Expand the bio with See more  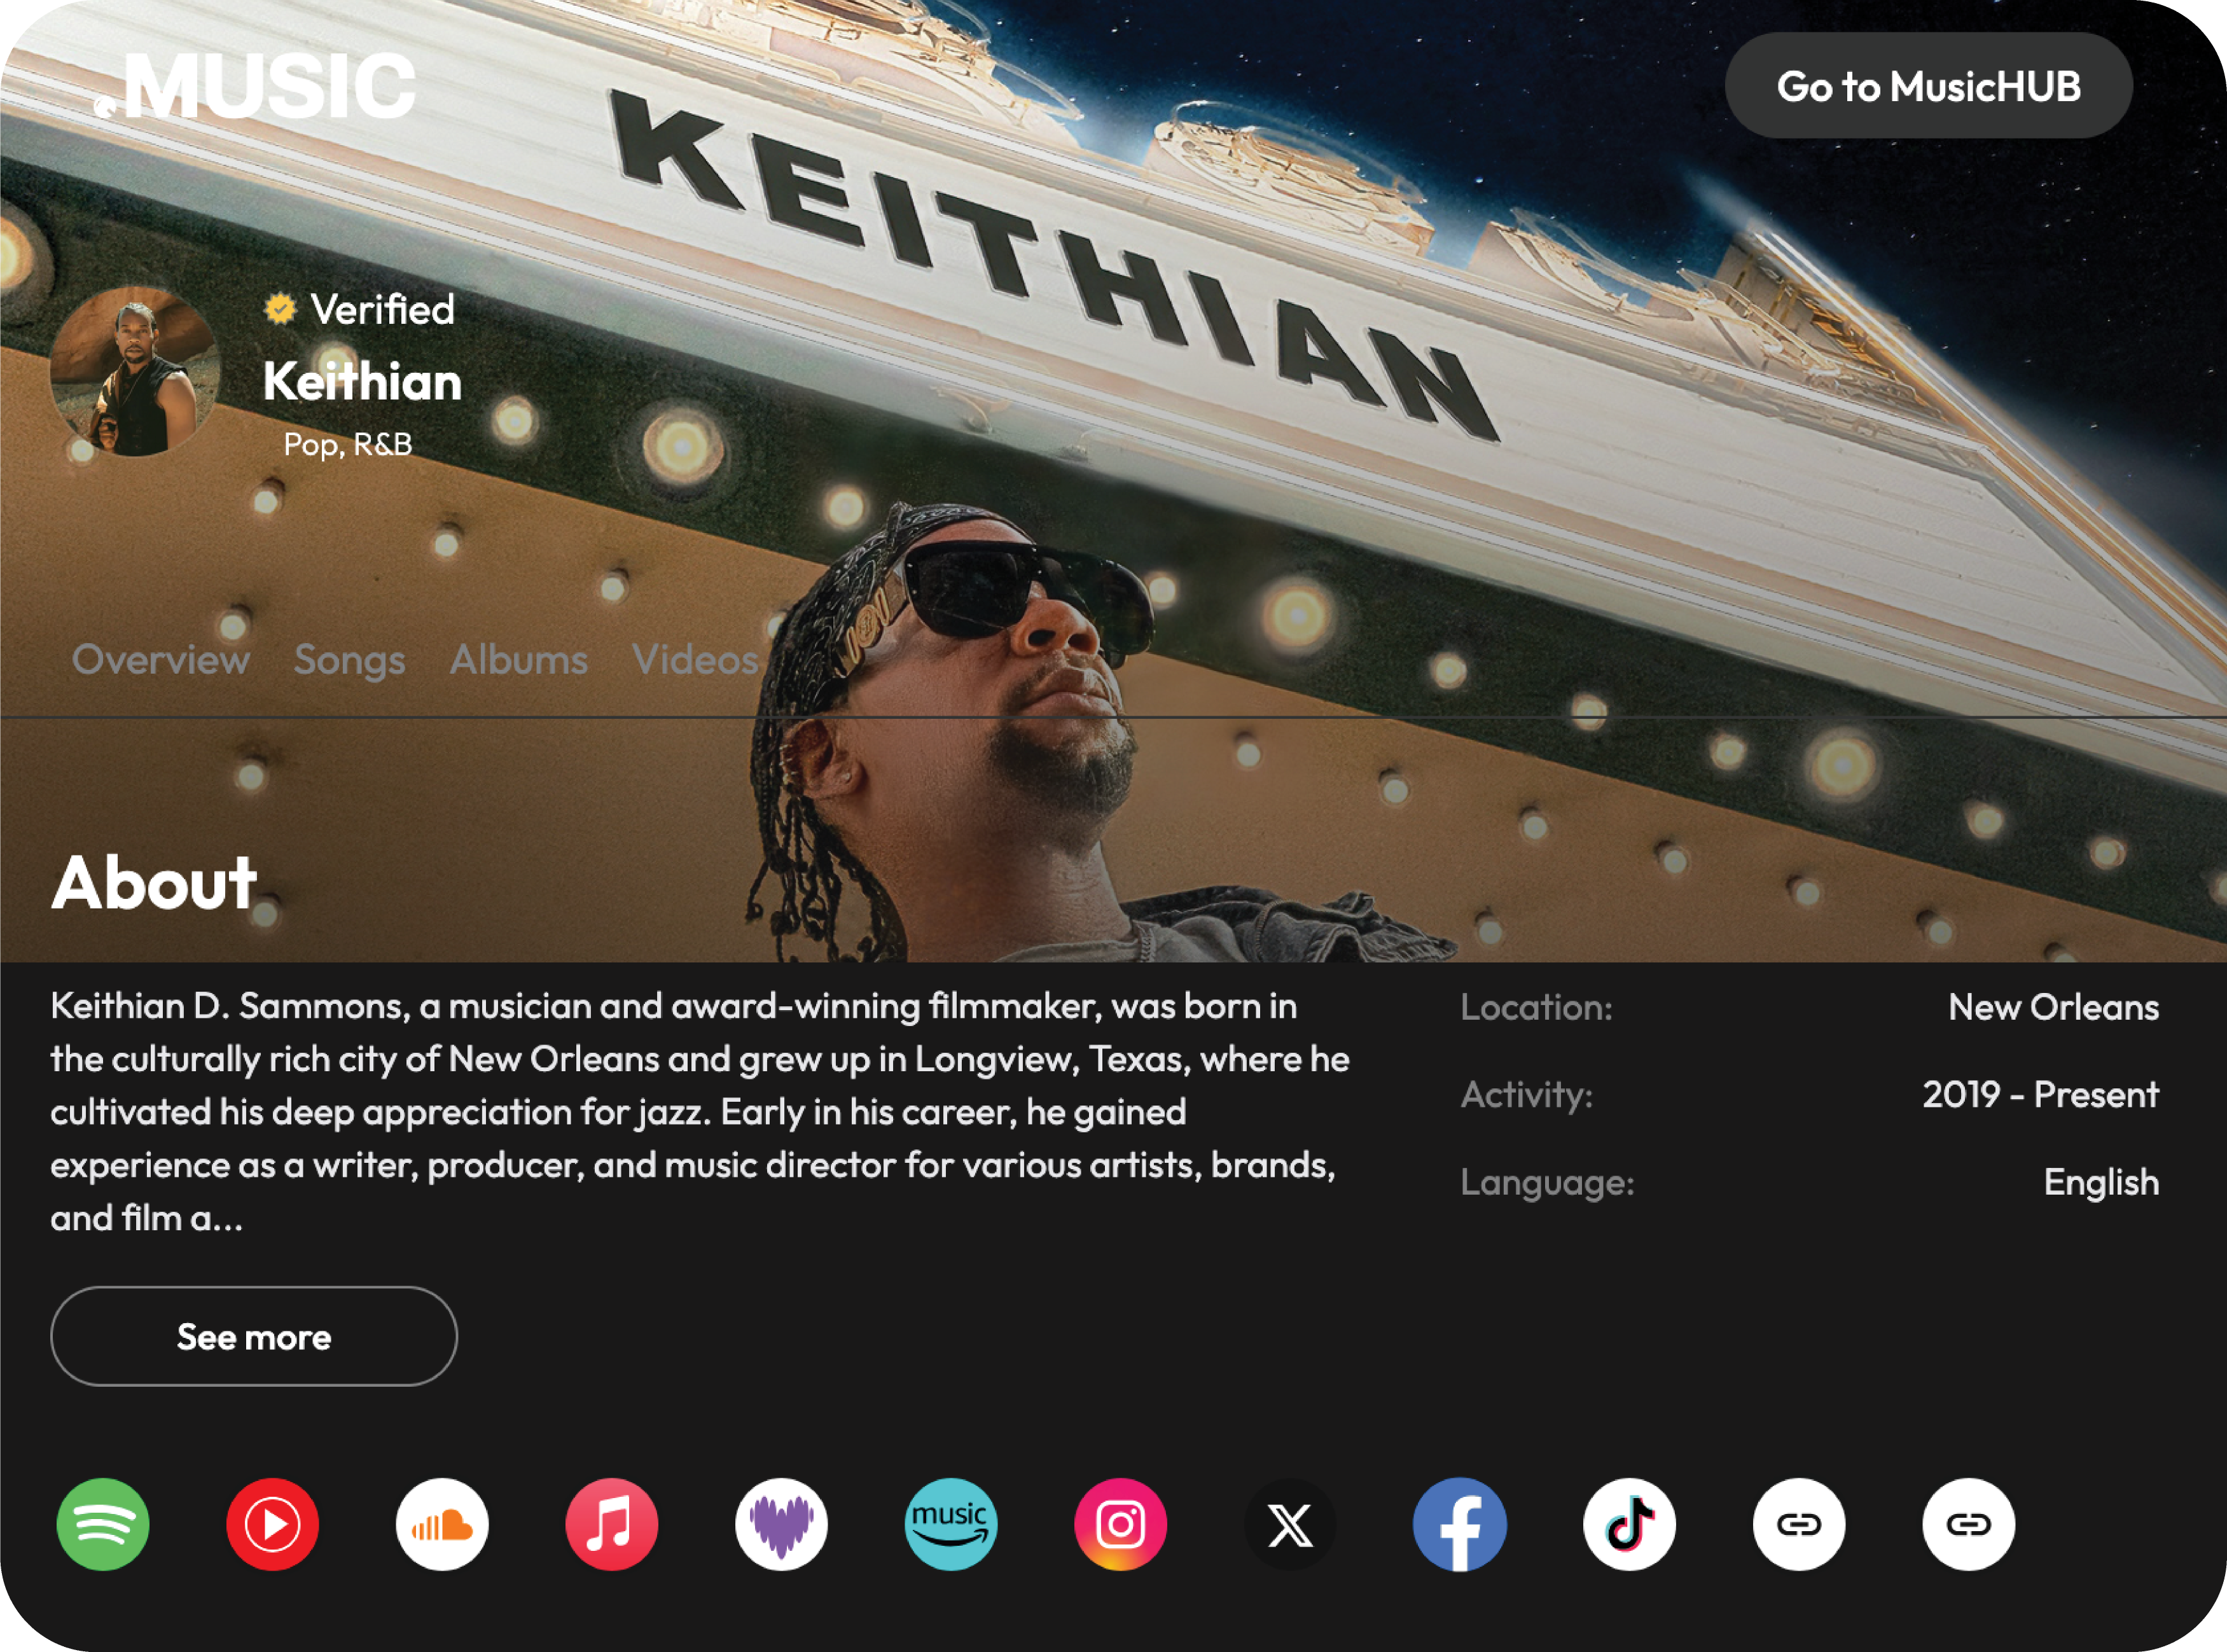(x=253, y=1337)
